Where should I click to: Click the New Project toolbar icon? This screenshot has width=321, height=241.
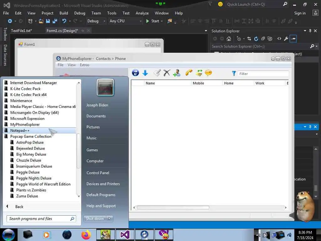[x=30, y=21]
